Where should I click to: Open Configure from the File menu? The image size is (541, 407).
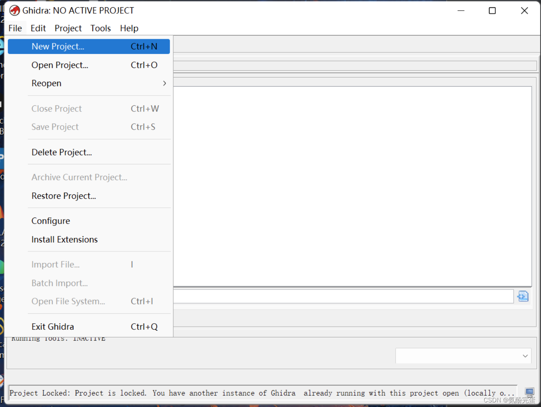[89, 221]
